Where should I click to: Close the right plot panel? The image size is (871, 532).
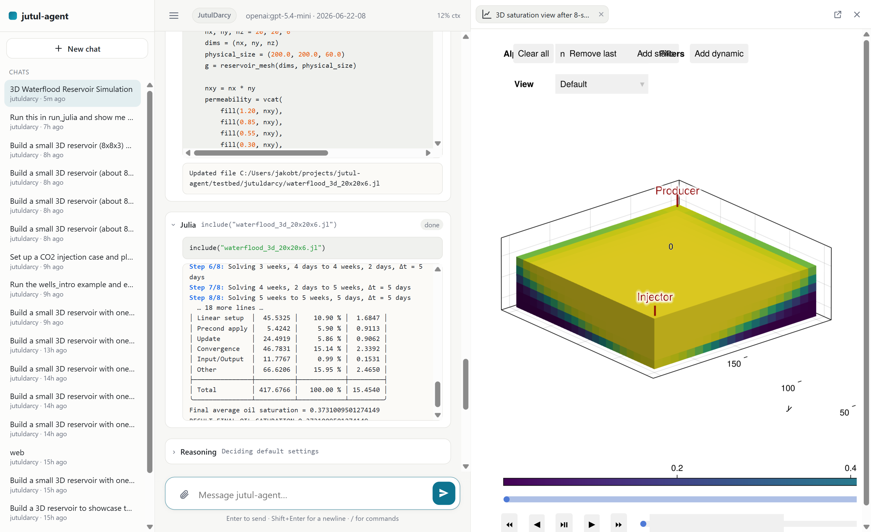point(856,15)
